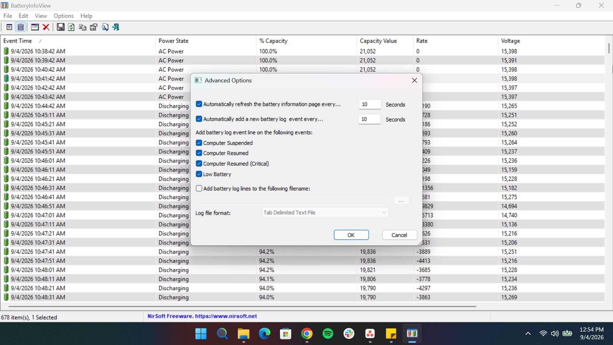The height and width of the screenshot is (345, 613).
Task: Open Properties toolbar icon
Action: pyautogui.click(x=94, y=27)
